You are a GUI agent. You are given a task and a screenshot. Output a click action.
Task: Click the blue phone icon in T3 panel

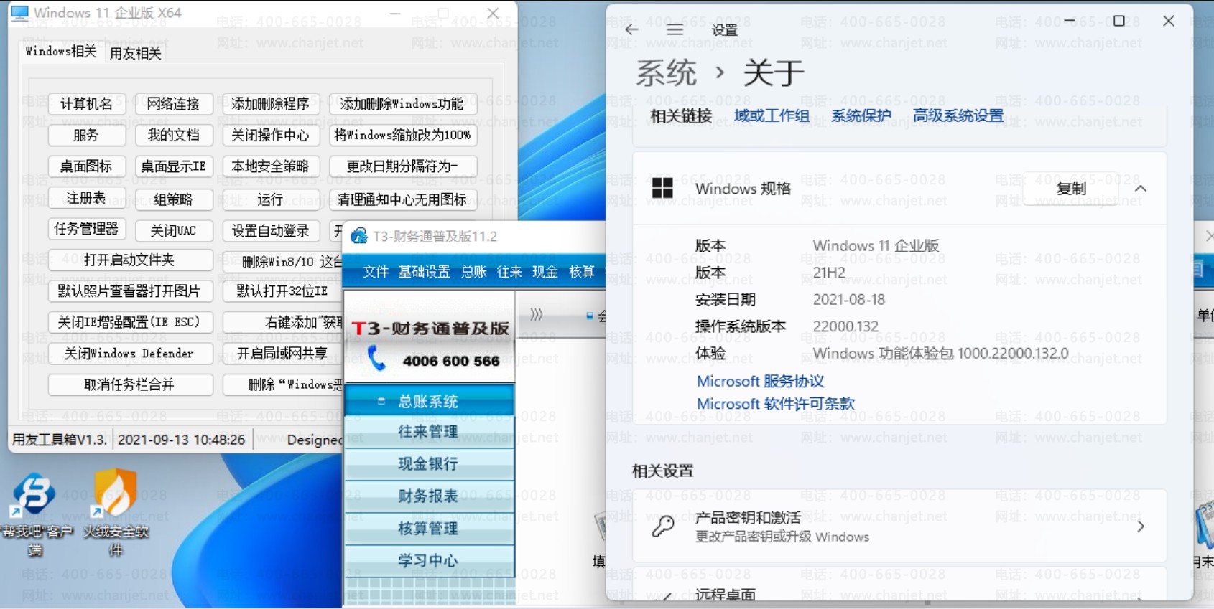(376, 358)
